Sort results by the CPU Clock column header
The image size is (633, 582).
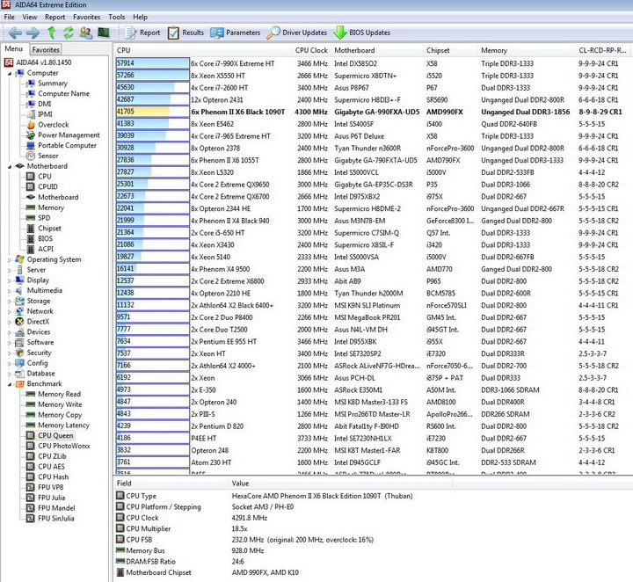311,50
